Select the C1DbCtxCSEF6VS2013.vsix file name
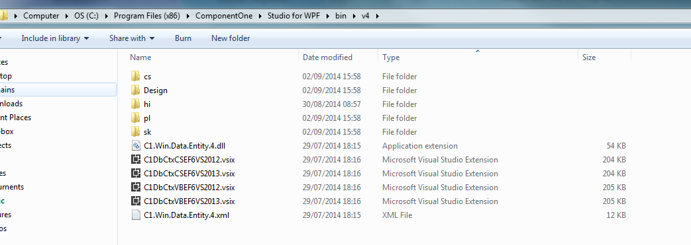Viewport: 691px width, 245px height. point(189,174)
